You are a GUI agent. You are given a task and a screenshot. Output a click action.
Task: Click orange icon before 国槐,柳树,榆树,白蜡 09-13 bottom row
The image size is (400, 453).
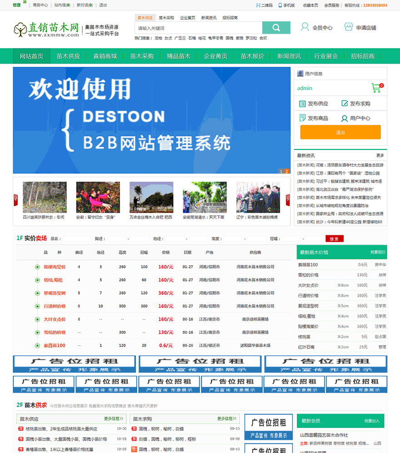tap(134, 449)
